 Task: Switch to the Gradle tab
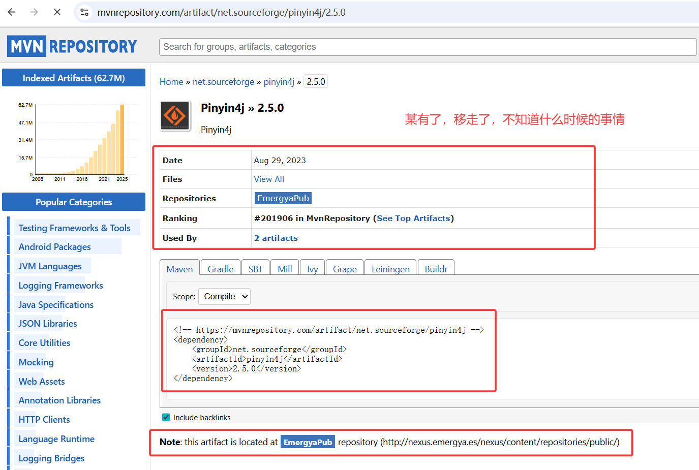tap(221, 269)
